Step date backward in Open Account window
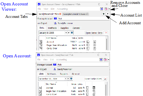This screenshot has width=143, height=96. click(65, 79)
